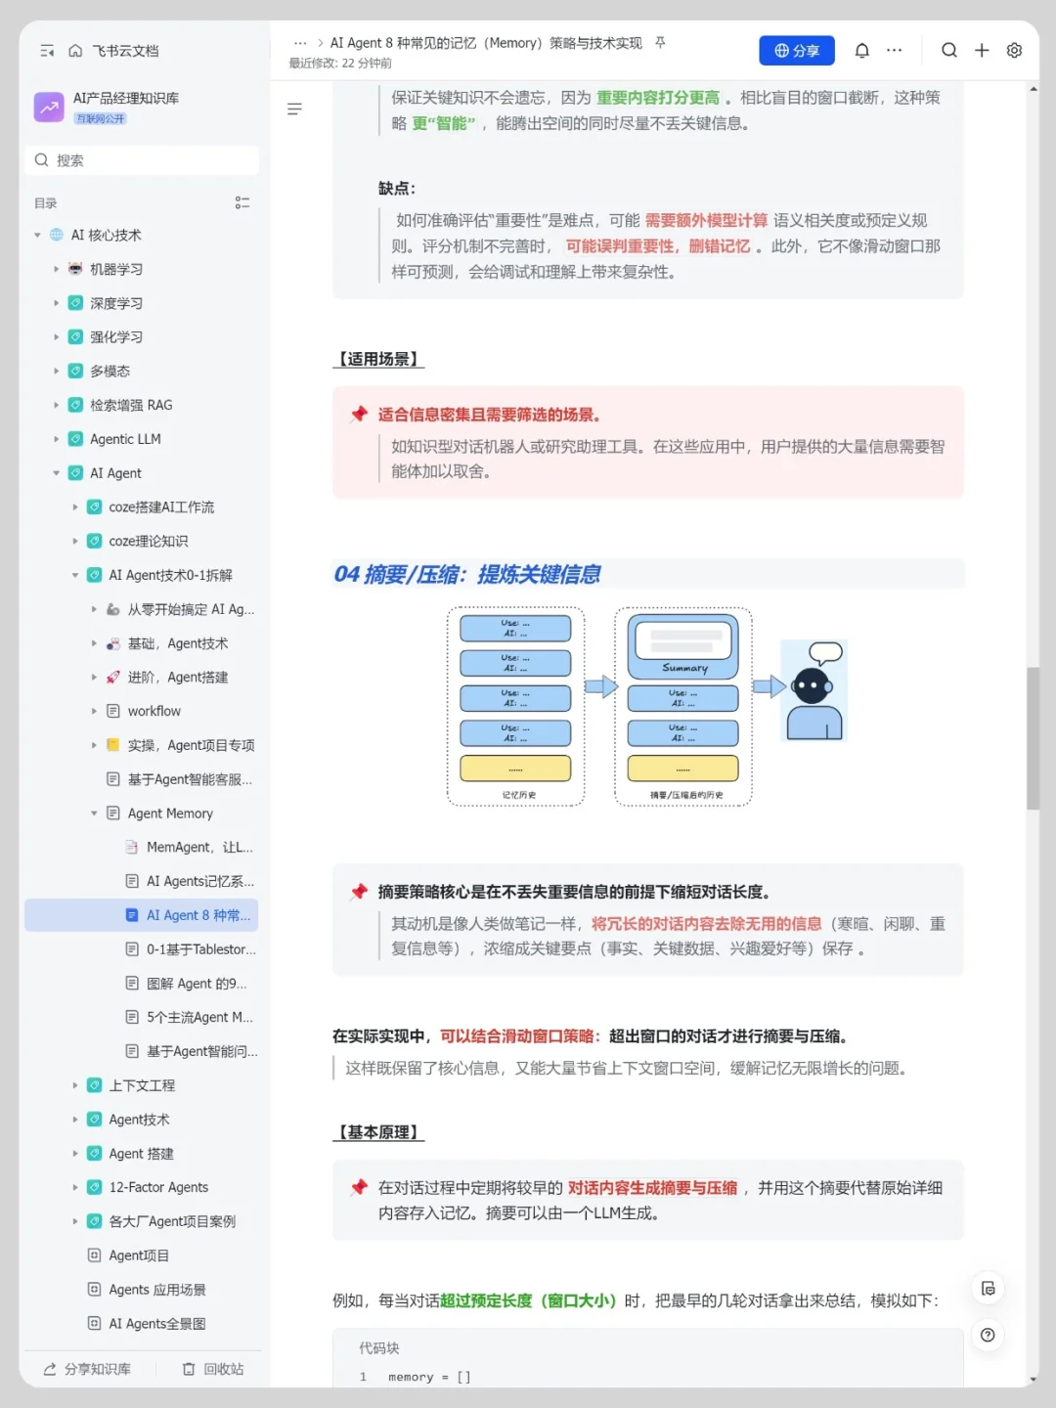Click the summary compression diagram image
The width and height of the screenshot is (1056, 1408).
(647, 706)
